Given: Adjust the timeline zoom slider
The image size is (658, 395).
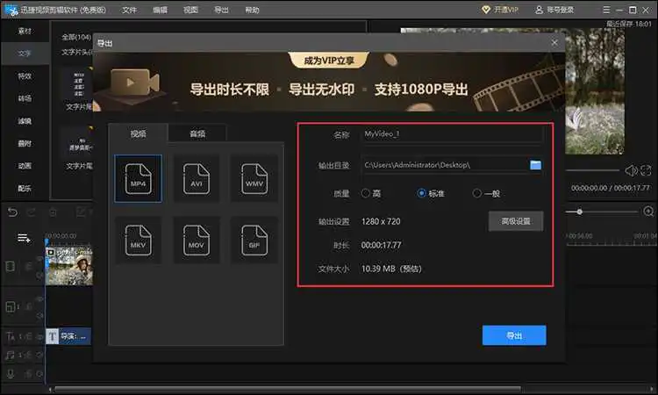Looking at the screenshot, I should click(579, 212).
